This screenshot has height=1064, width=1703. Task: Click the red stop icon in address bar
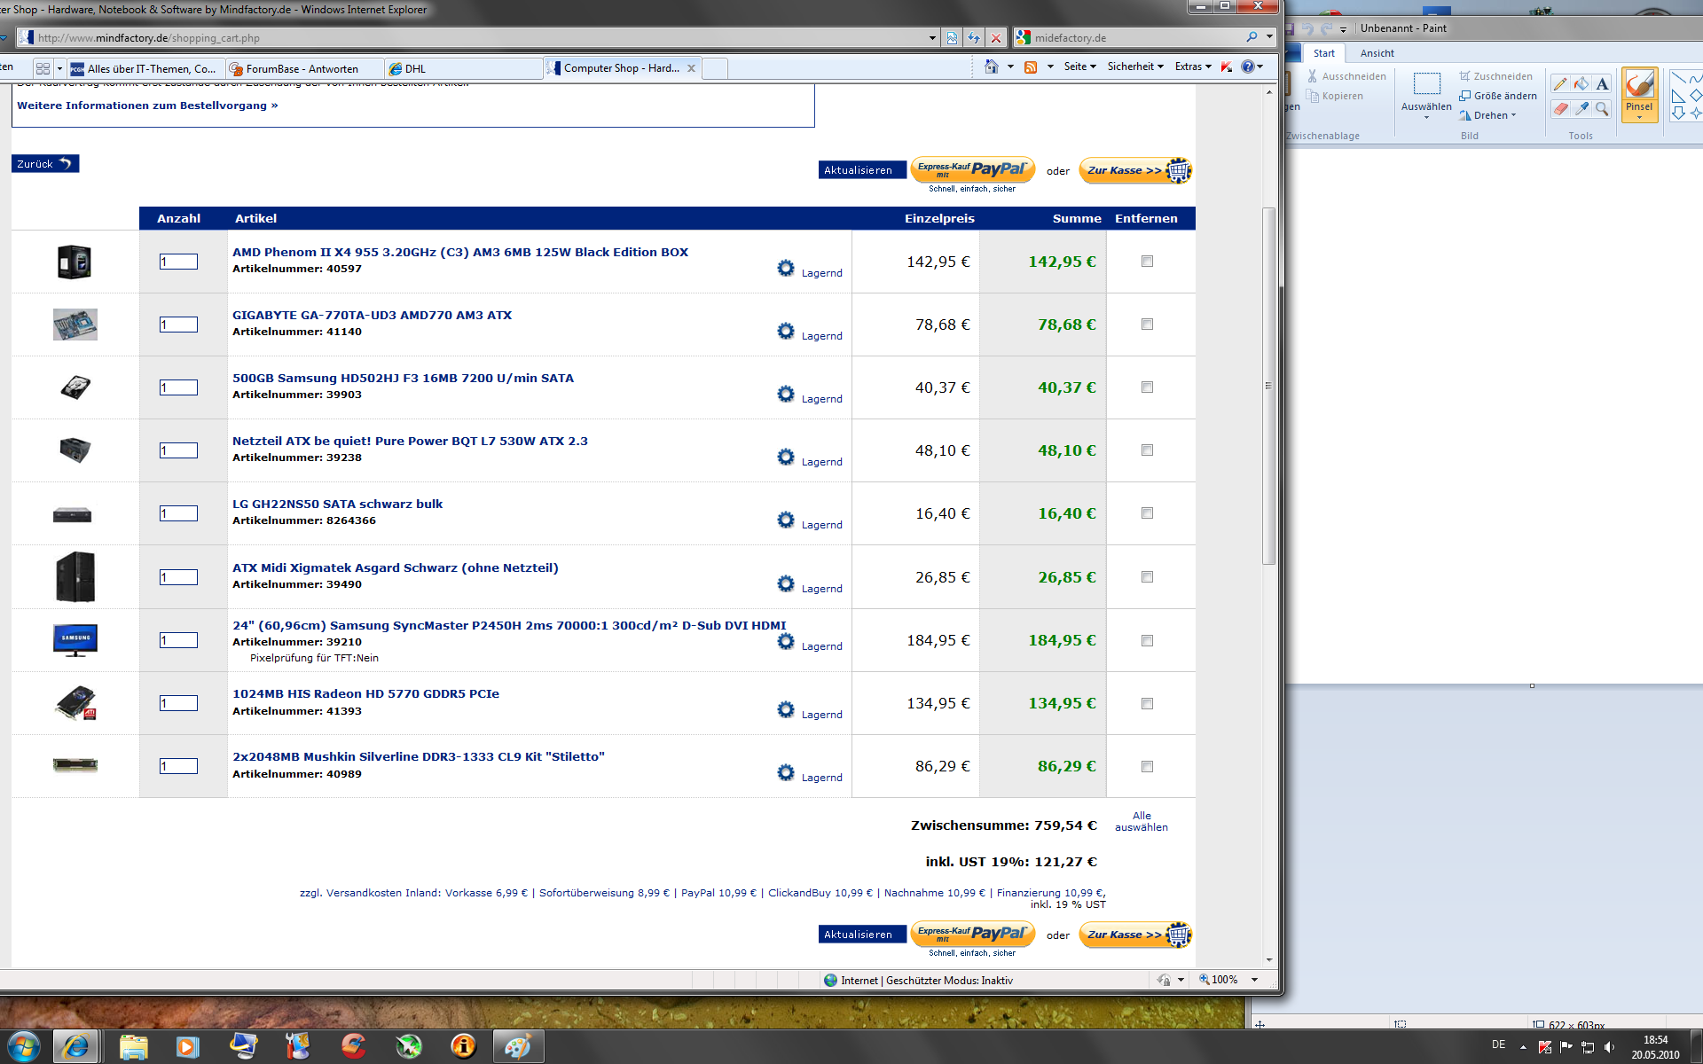(x=996, y=38)
